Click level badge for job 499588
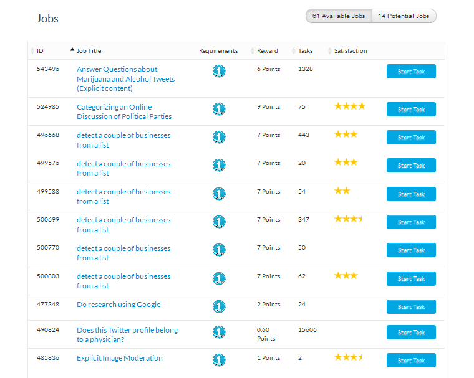The width and height of the screenshot is (474, 378). point(219,194)
